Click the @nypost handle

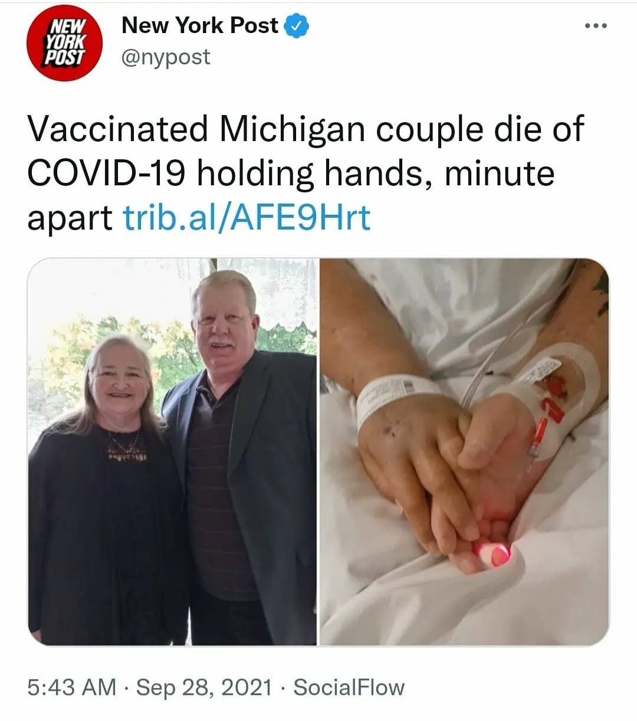coord(165,57)
